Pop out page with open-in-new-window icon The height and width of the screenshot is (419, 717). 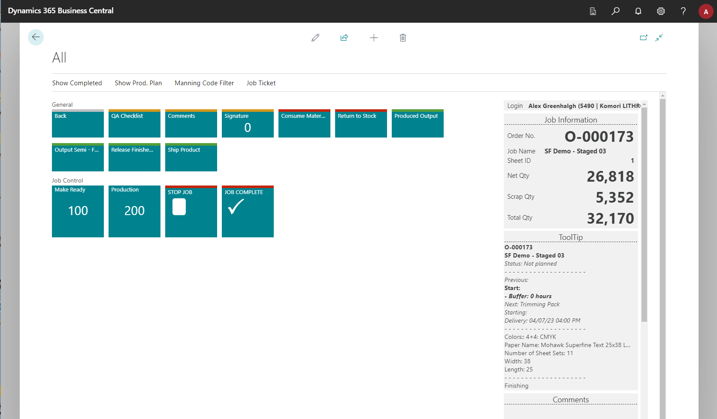[644, 38]
